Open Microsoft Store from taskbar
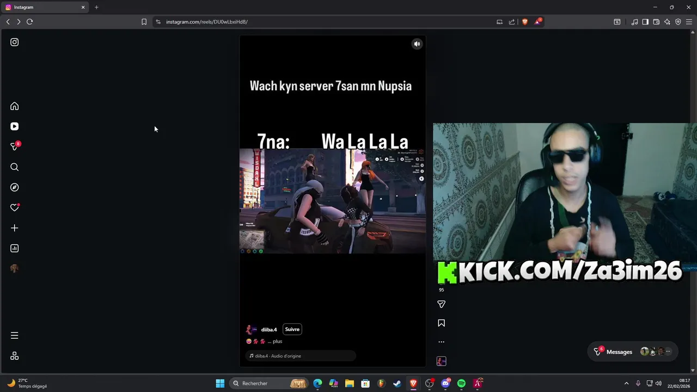 click(365, 383)
